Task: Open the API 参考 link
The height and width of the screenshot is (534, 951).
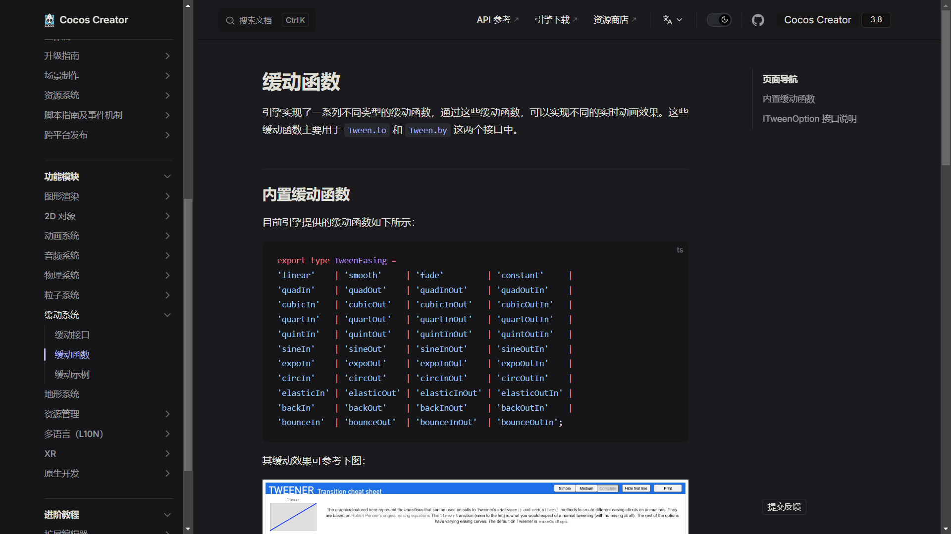Action: pyautogui.click(x=497, y=20)
